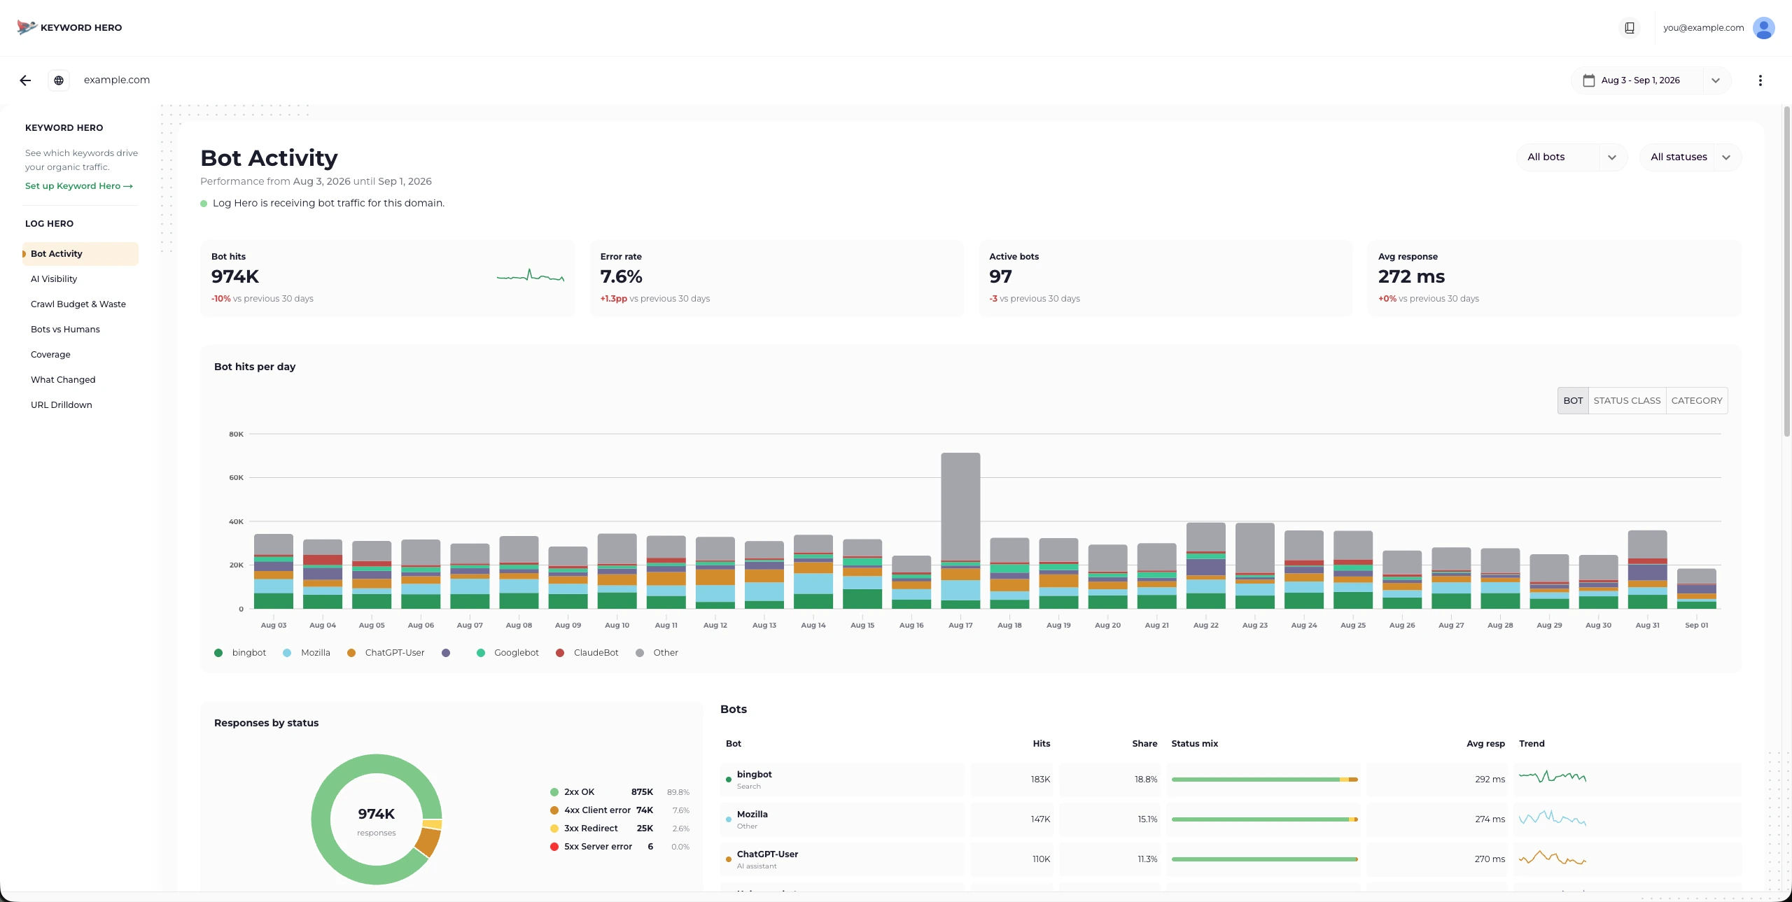The height and width of the screenshot is (902, 1792).
Task: Toggle ClaudeBot legend series
Action: point(587,653)
